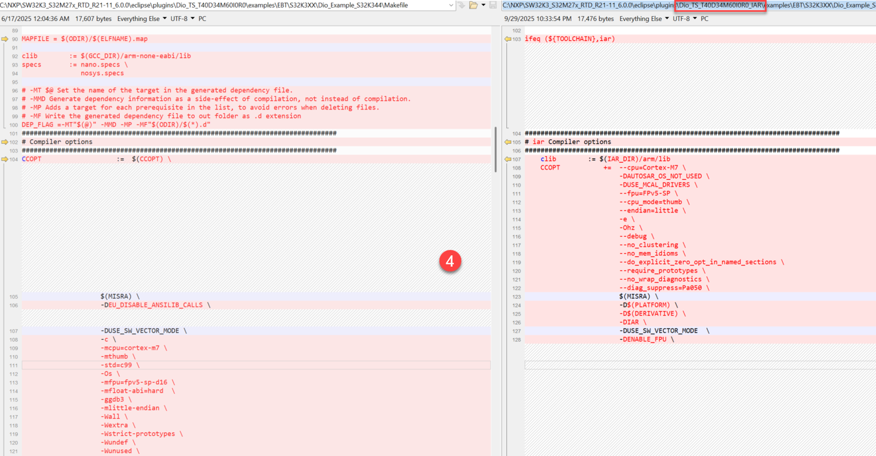Click the DEP_FLAG line in left pane
Screen dimensions: 876x456
point(116,125)
